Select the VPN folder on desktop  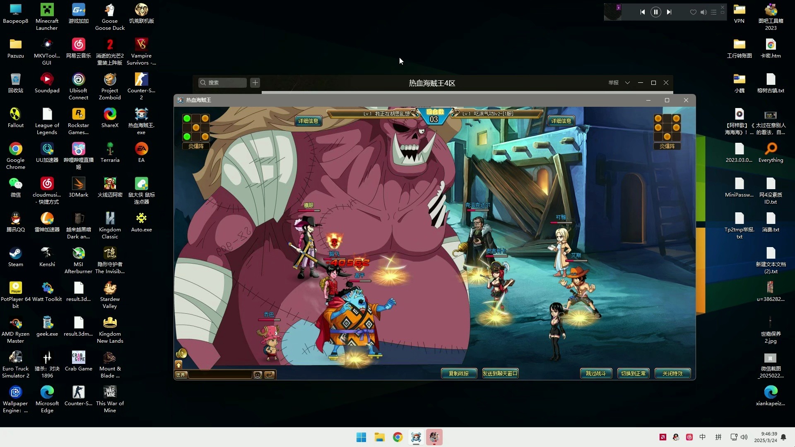pyautogui.click(x=739, y=14)
